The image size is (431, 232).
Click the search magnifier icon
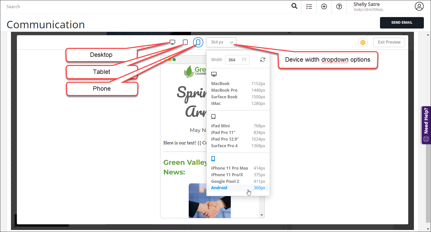[294, 6]
